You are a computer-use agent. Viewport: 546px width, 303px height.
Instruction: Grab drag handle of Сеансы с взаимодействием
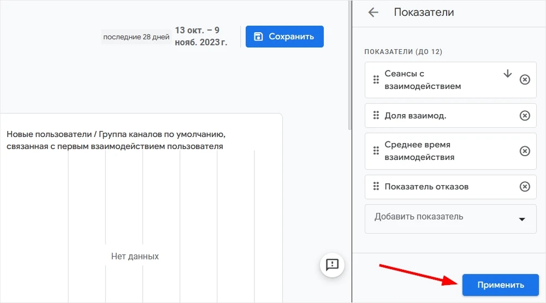(x=376, y=80)
